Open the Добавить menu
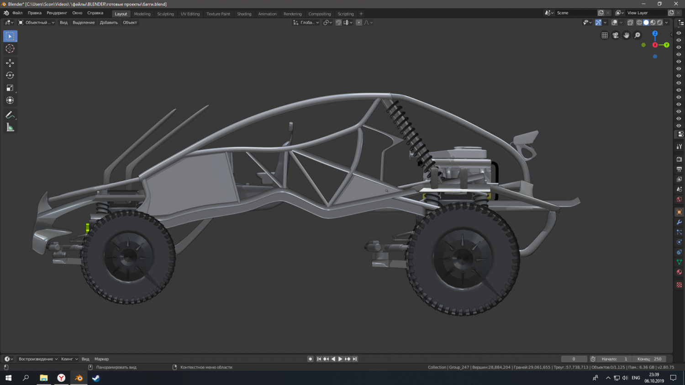685x385 pixels. [x=109, y=22]
